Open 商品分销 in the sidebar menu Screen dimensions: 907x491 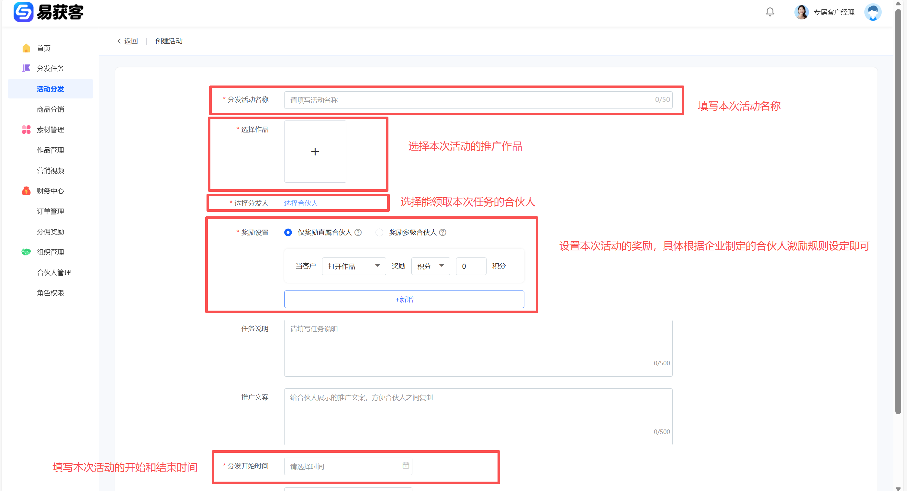tap(50, 109)
